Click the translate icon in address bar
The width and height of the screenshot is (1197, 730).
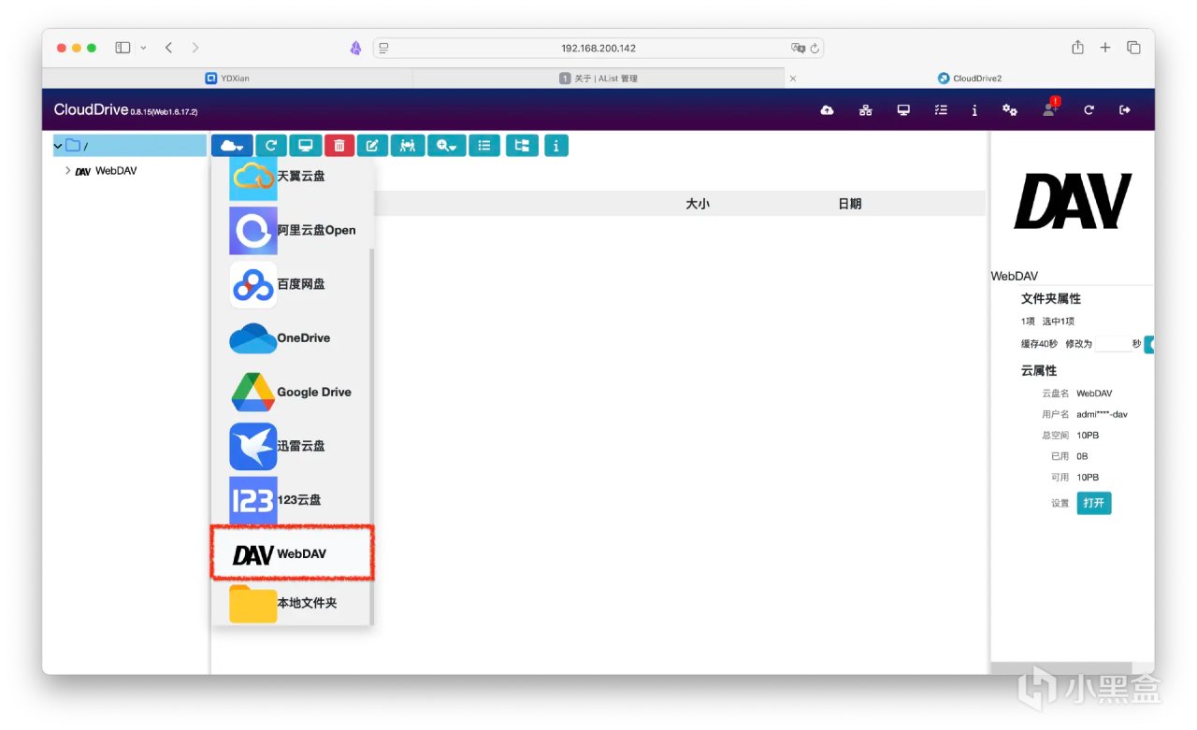coord(798,48)
